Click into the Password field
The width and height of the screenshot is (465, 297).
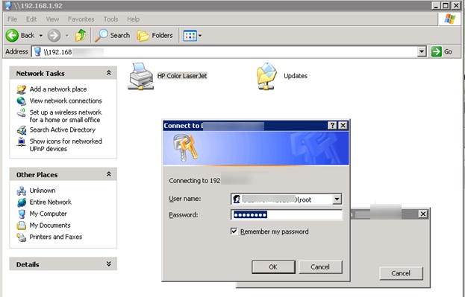(x=287, y=215)
